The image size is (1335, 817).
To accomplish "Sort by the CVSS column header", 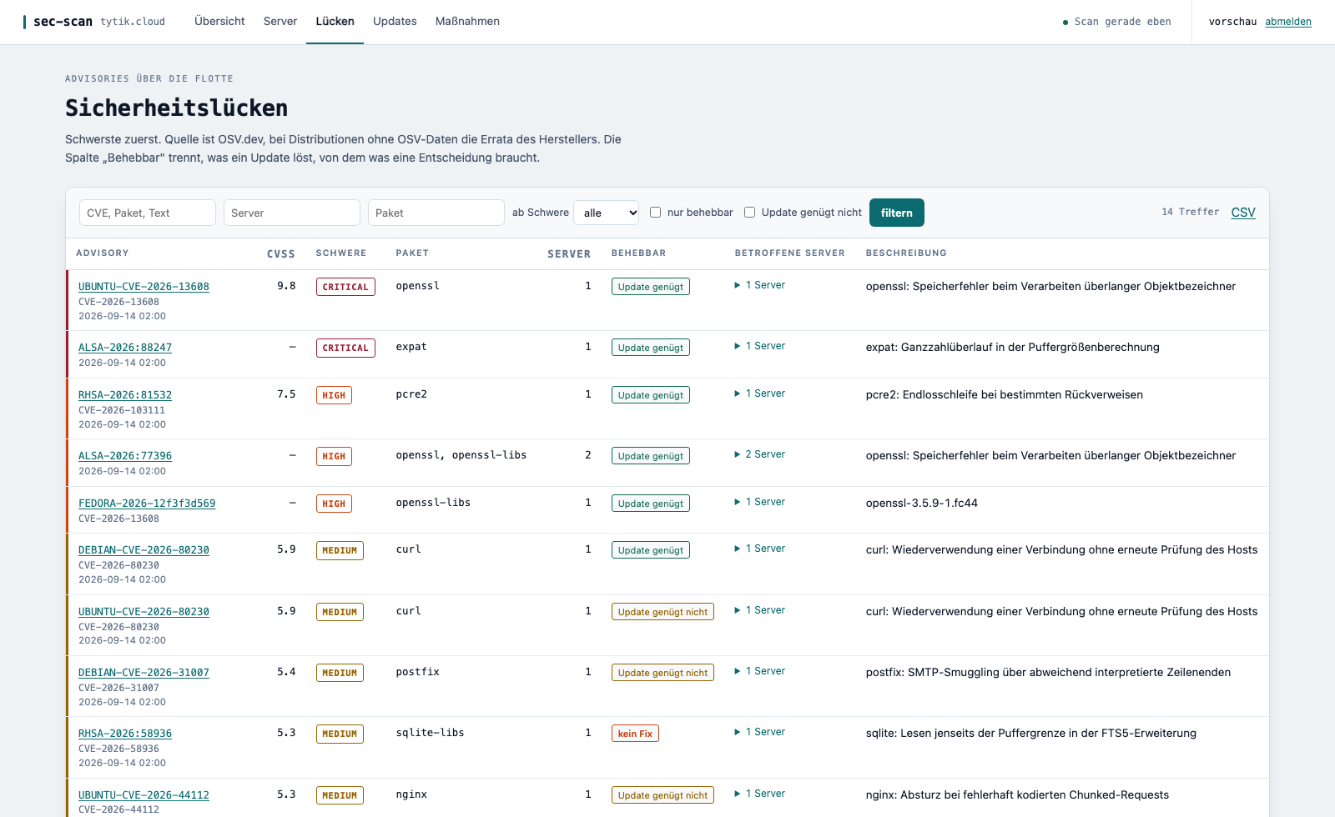I will (x=281, y=254).
